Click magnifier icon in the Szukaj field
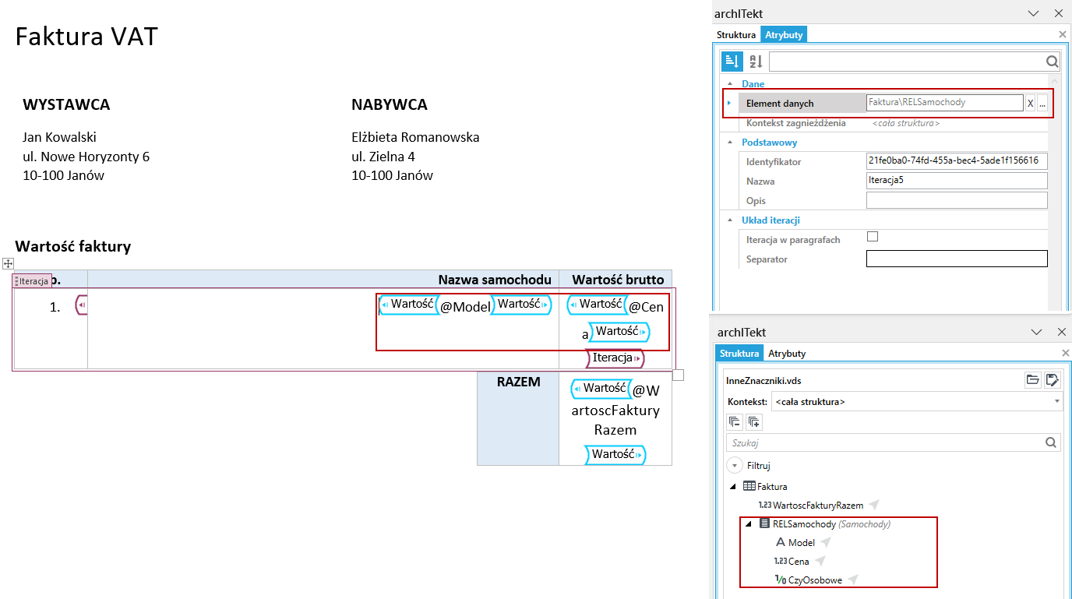Screen dimensions: 1072x599 (1052, 443)
